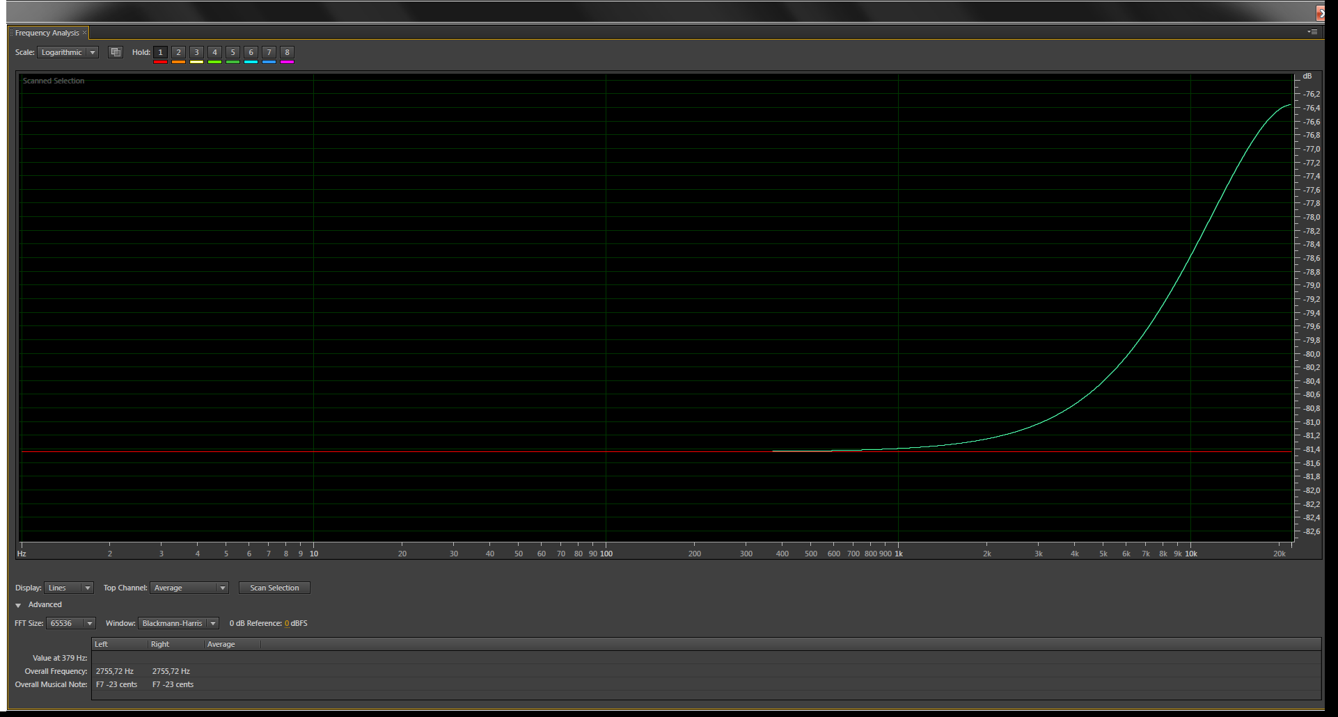
Task: Open the Window dropdown showing Blackmann-Harris
Action: (x=178, y=623)
